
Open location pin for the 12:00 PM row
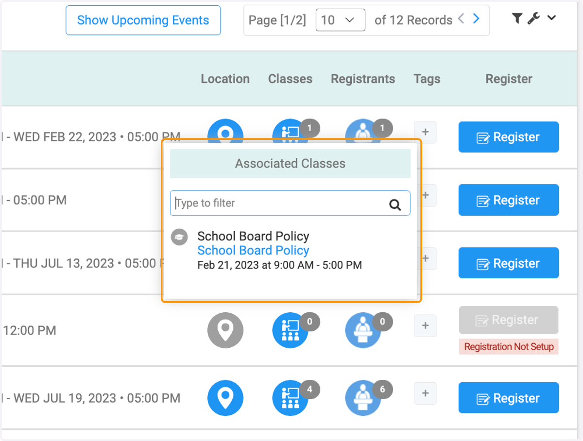225,330
